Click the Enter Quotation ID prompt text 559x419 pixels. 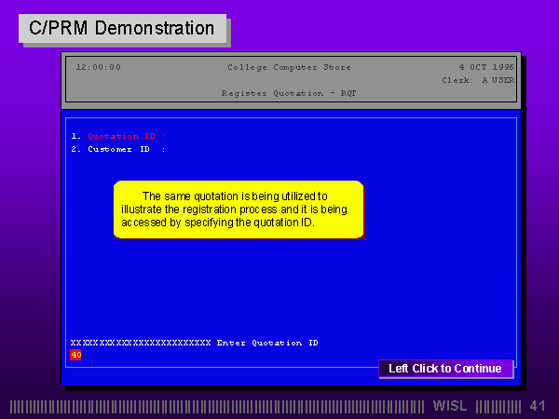[x=267, y=343]
